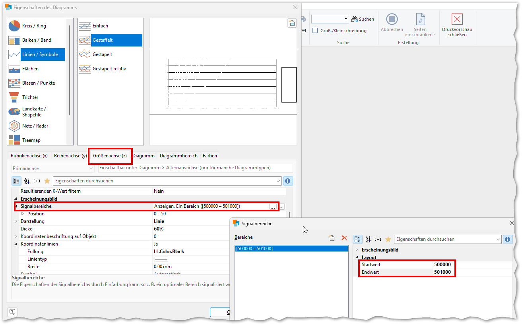Screen dimensions: 522x325
Task: Expand the Position property
Action: (23, 214)
